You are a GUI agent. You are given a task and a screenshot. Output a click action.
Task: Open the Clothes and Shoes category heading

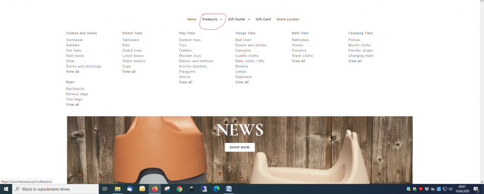[x=81, y=33]
